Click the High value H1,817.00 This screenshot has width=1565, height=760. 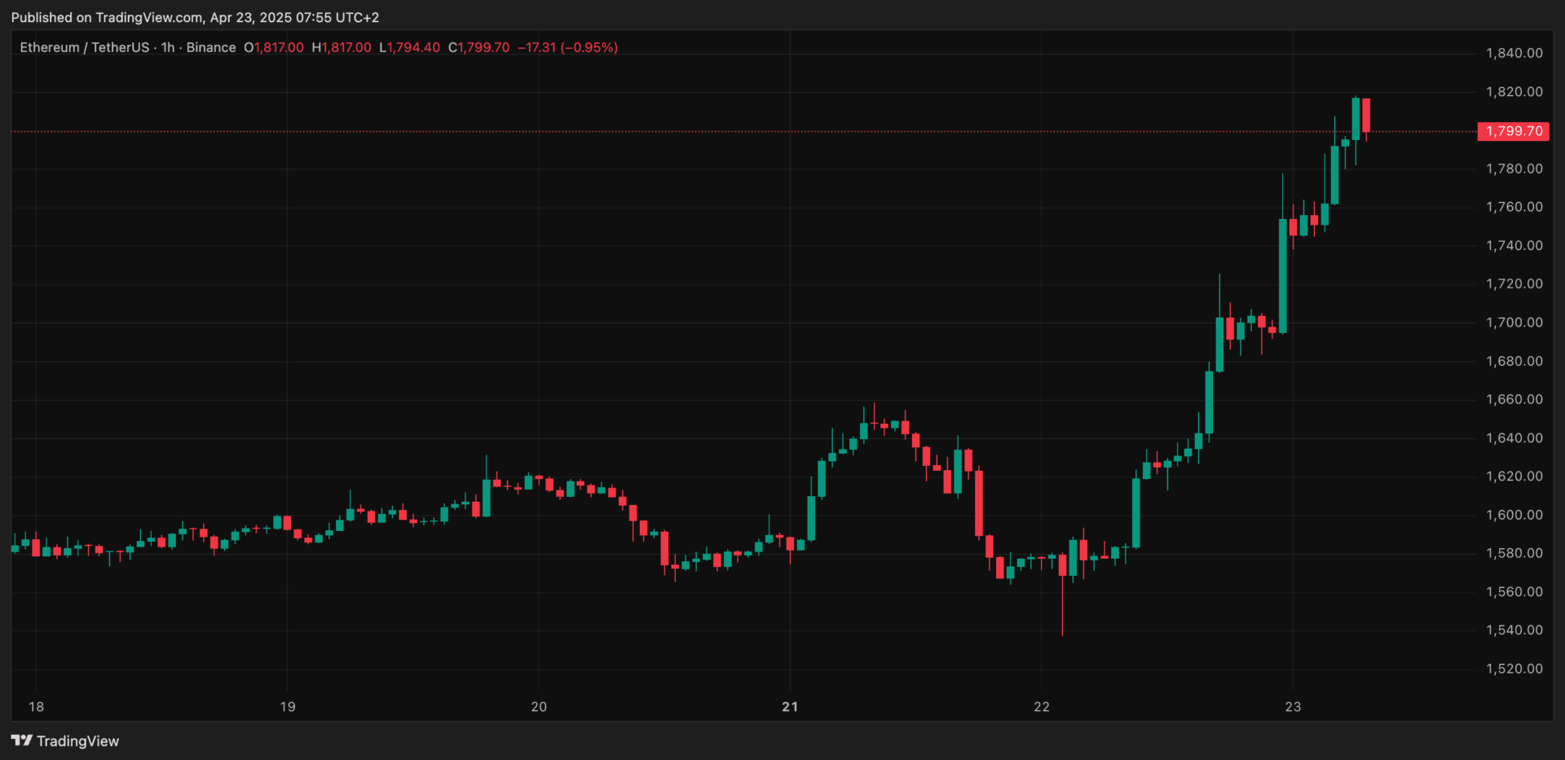click(x=342, y=47)
